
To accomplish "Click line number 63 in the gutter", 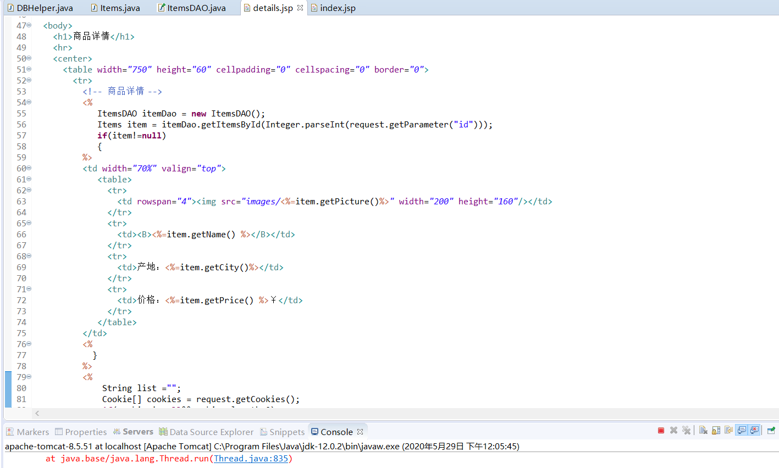I will pyautogui.click(x=21, y=201).
